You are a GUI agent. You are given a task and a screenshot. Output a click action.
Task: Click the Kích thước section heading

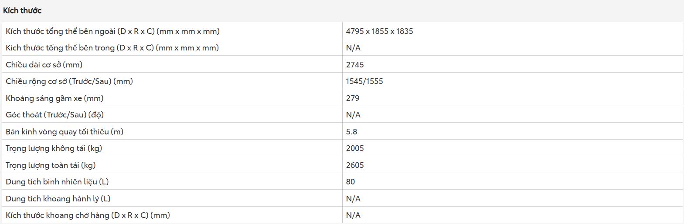(x=22, y=10)
